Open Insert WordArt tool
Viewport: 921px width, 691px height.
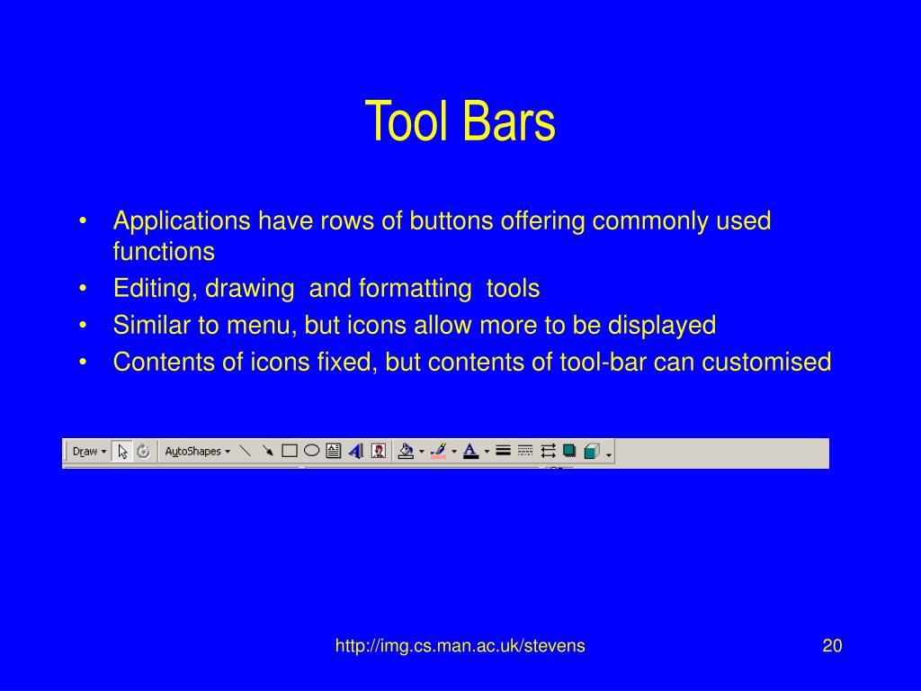356,452
